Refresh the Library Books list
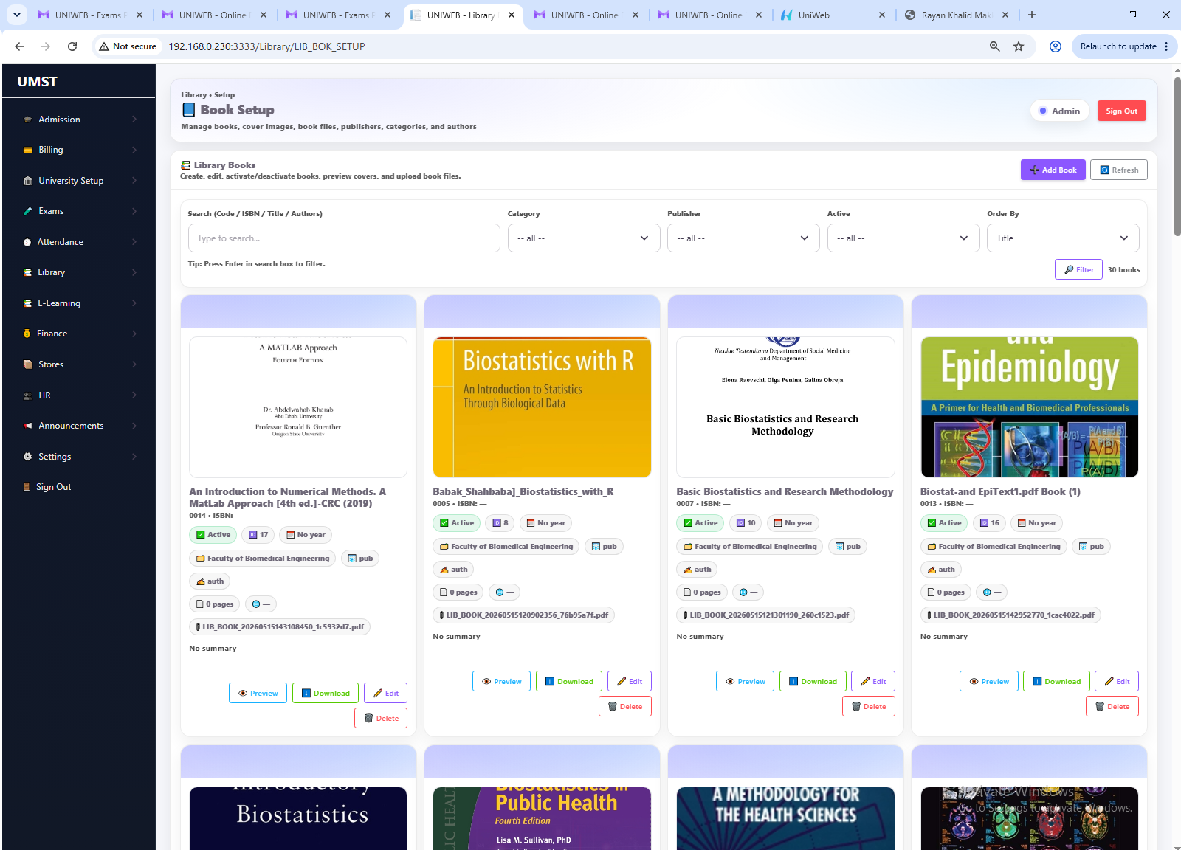The image size is (1181, 850). point(1119,170)
